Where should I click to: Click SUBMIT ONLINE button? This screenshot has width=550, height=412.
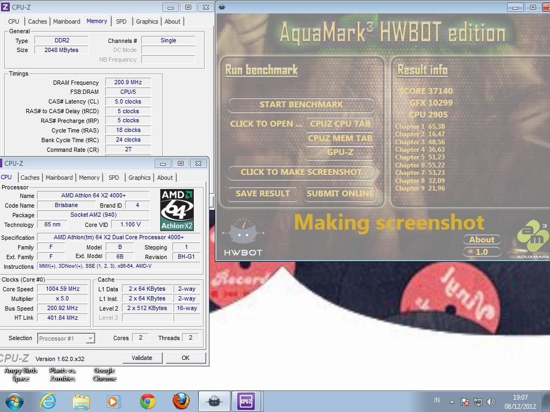340,193
